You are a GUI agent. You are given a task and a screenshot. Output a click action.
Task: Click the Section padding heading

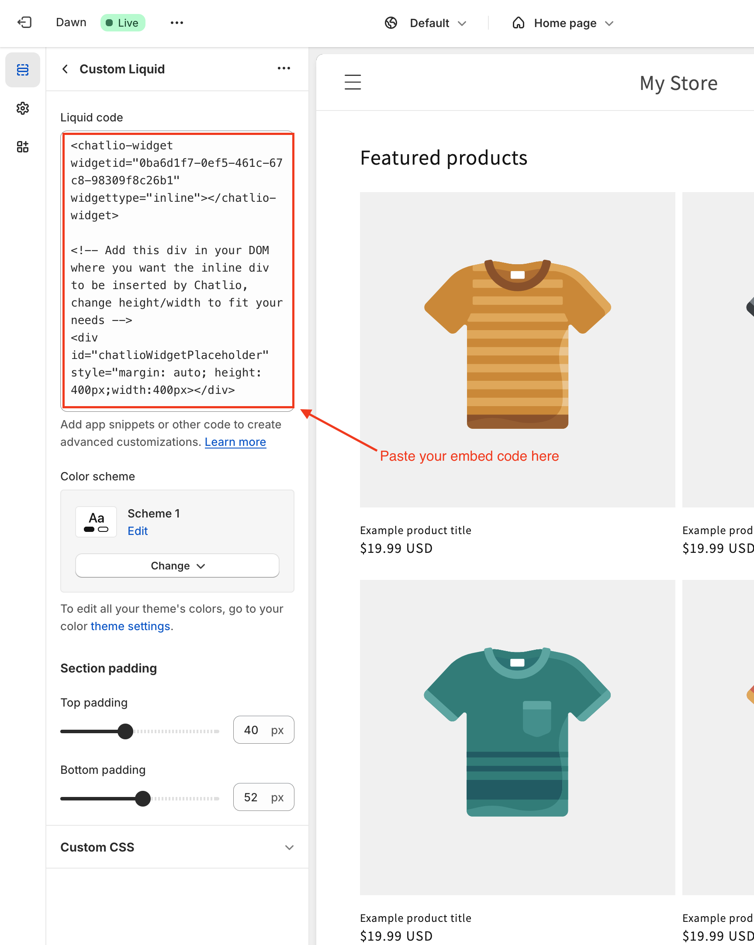[x=109, y=668]
